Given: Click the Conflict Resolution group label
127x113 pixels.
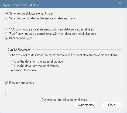Looking at the screenshot, I should coord(19,50).
